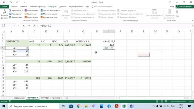Open Calculation Options (Параметры вычислений)
This screenshot has width=194, height=109.
coord(170,14)
